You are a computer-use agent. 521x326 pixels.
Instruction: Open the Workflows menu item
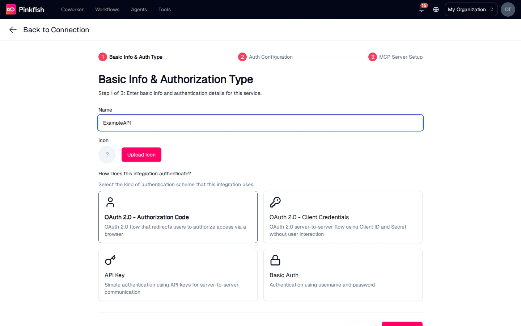click(107, 9)
